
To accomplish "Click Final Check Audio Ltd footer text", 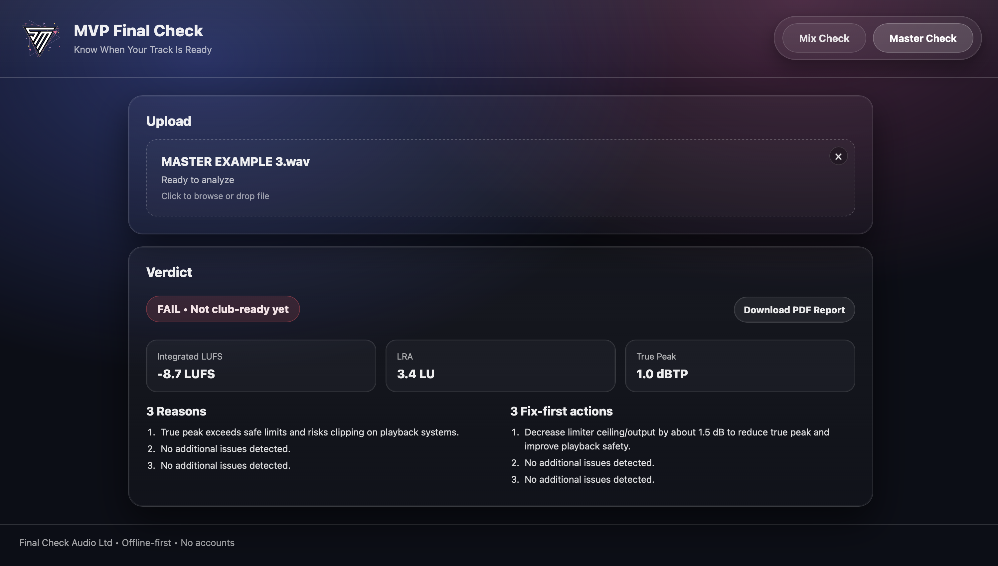I will pyautogui.click(x=66, y=543).
